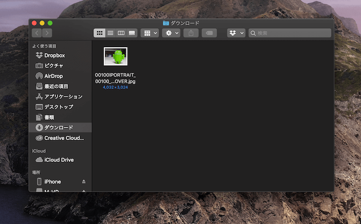Click the download arrow icon beside ダウンロード
This screenshot has height=224, width=361.
tap(39, 128)
